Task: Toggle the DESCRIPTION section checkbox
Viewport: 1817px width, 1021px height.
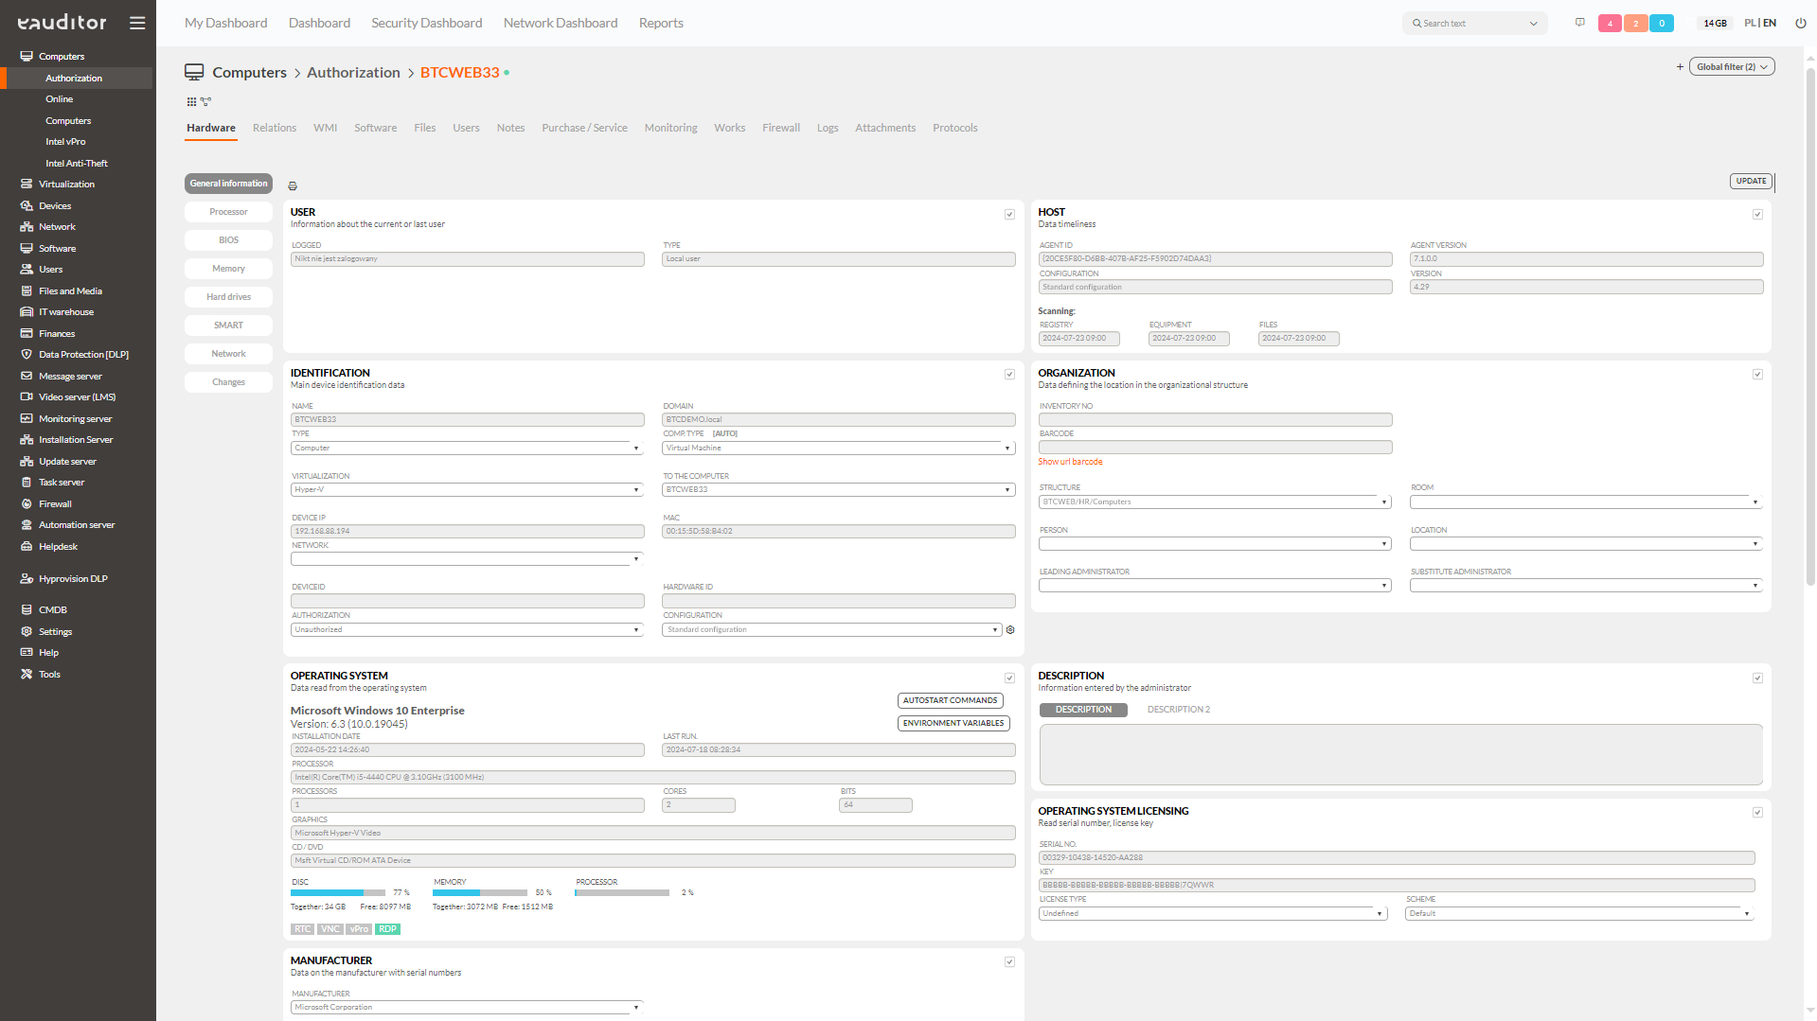Action: [x=1757, y=678]
